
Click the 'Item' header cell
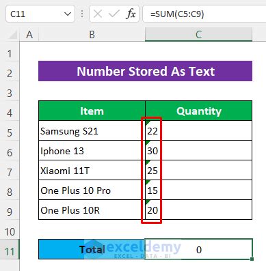(92, 111)
